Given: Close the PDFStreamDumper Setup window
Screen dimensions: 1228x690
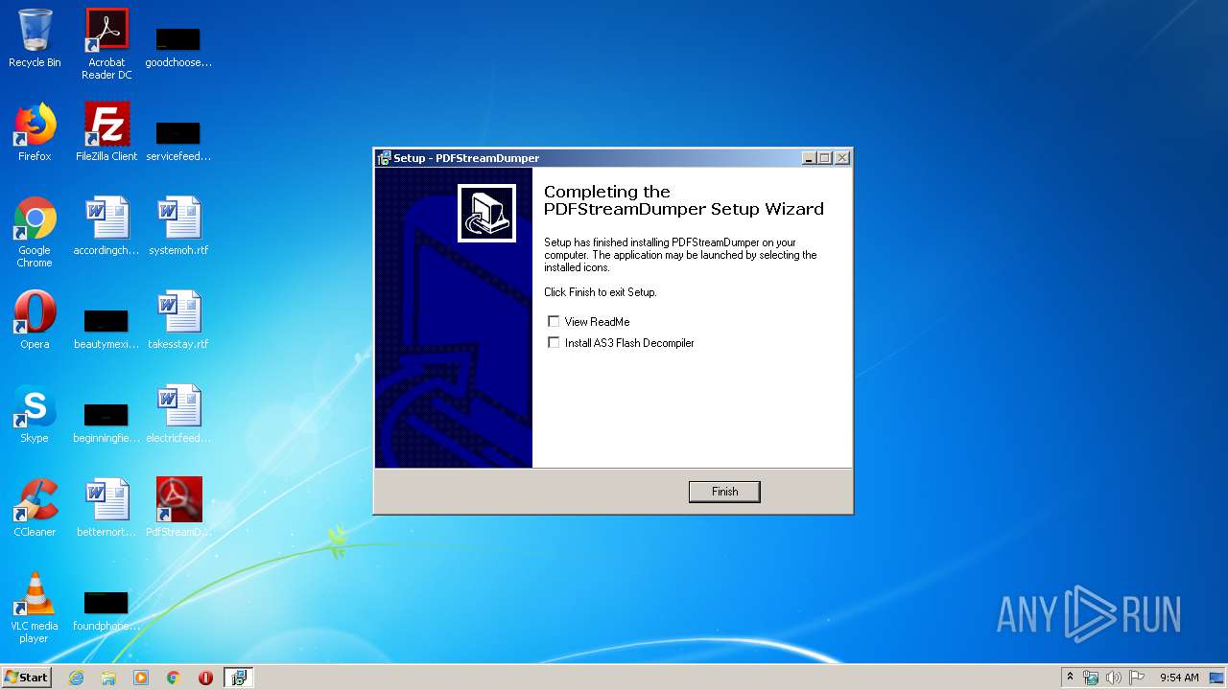Looking at the screenshot, I should click(x=842, y=158).
